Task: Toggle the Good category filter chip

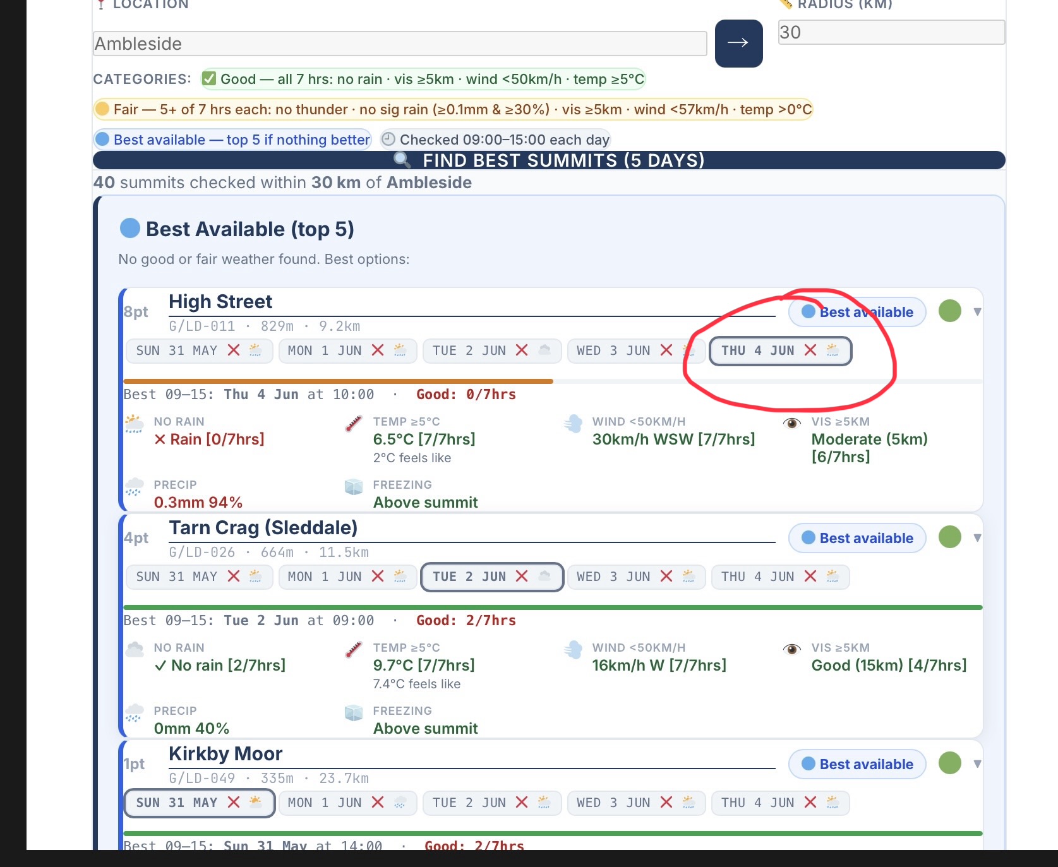Action: pos(423,79)
